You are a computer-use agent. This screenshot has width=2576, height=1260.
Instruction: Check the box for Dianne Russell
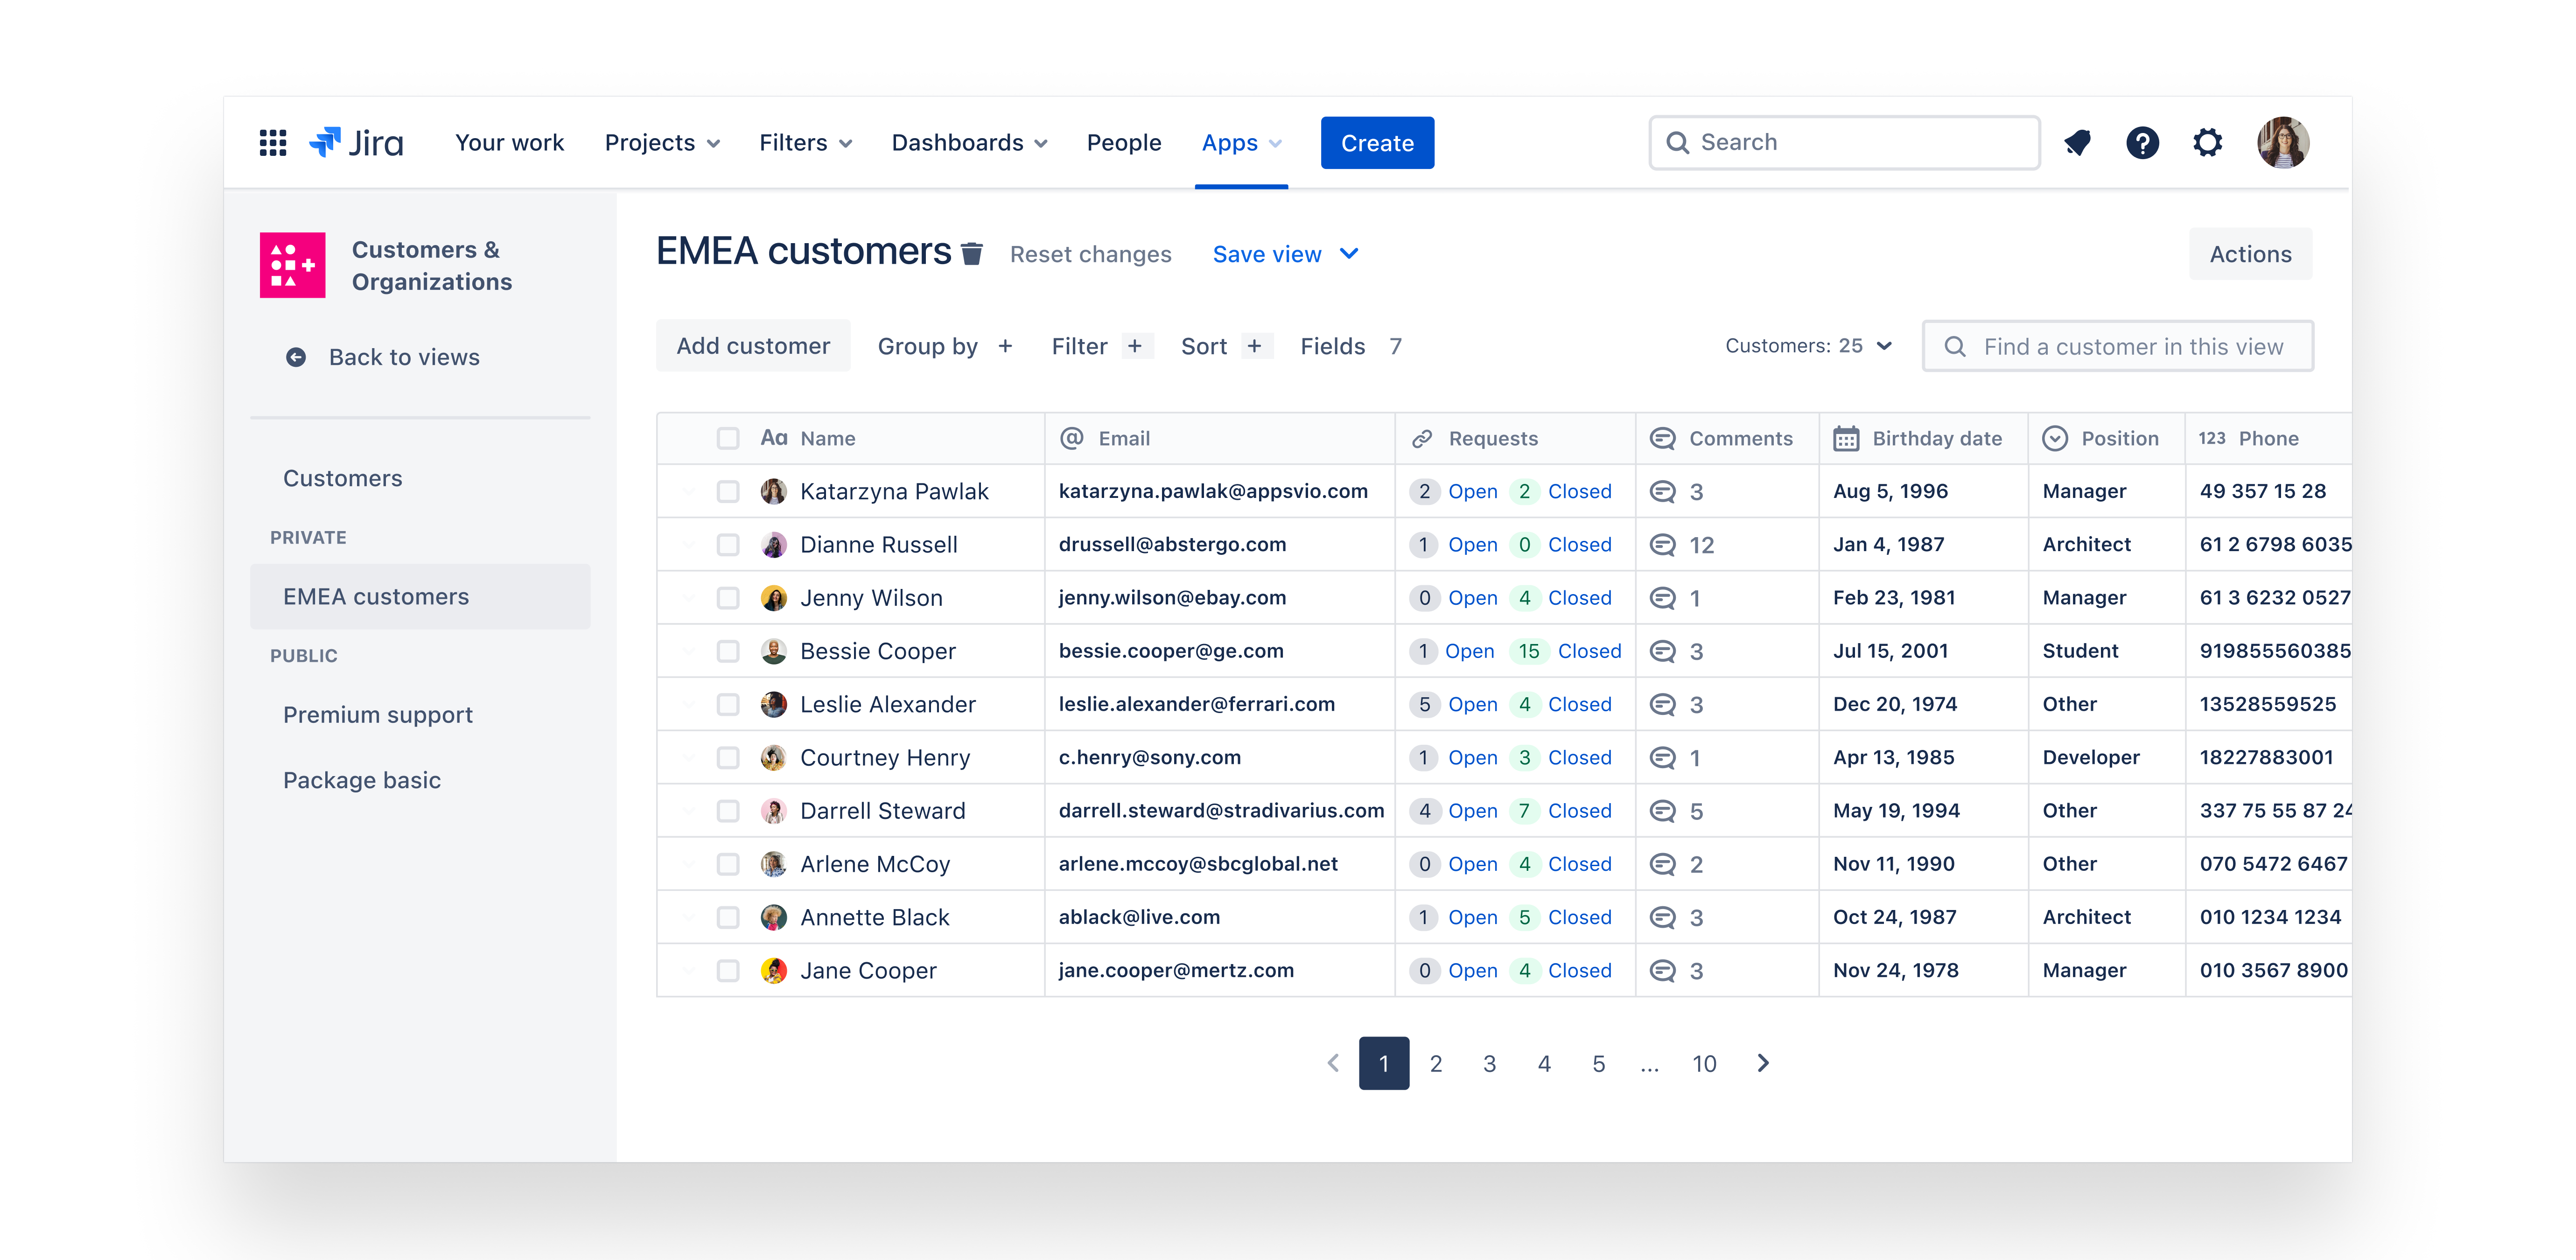coord(728,545)
